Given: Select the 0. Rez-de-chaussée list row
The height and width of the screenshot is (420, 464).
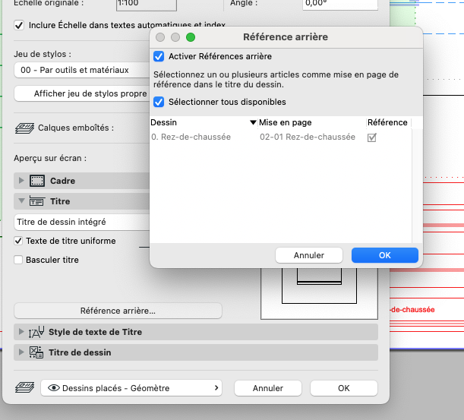Looking at the screenshot, I should click(x=280, y=137).
